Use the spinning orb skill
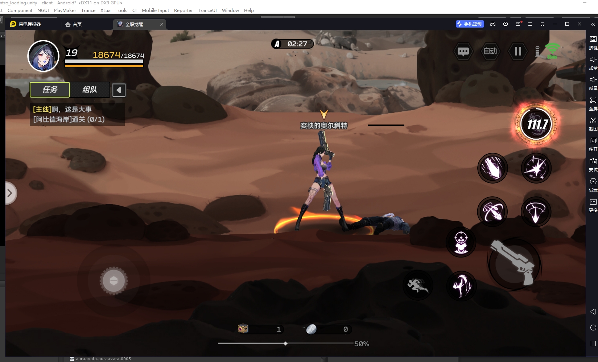 point(492,211)
